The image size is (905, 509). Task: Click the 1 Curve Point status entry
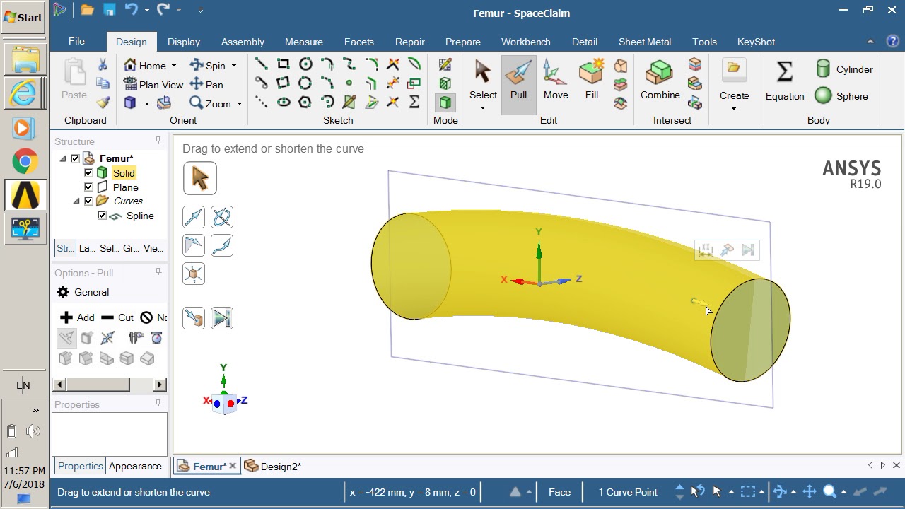(628, 492)
